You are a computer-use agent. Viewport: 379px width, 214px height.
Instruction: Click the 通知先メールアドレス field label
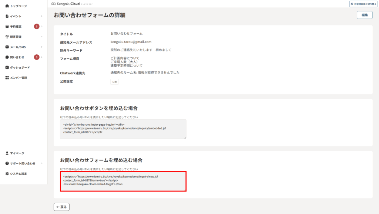[x=76, y=42]
